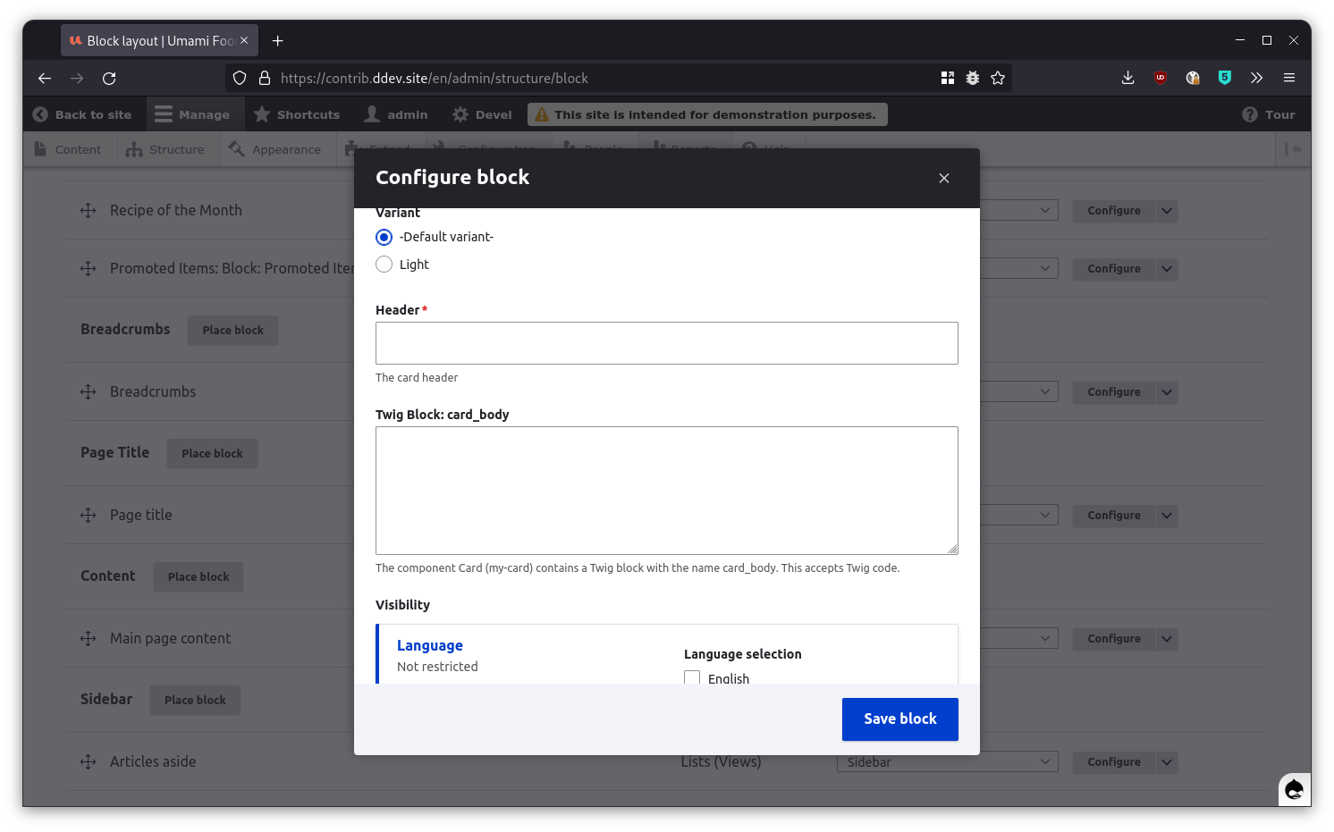Grab the move handle beside Recipe of the Month
The height and width of the screenshot is (832, 1334).
click(87, 210)
